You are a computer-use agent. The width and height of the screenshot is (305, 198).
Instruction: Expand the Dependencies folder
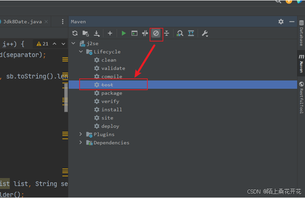[81, 142]
